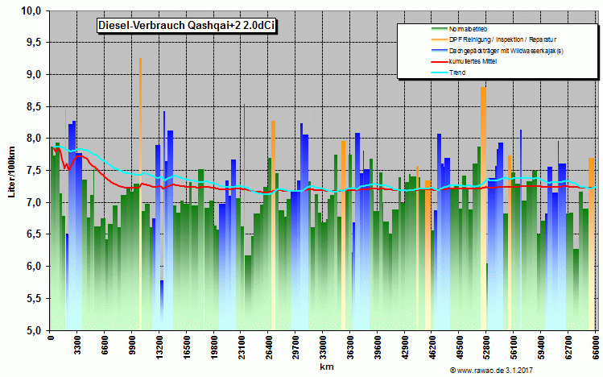Screen dimensions: 603x377
Task: Click the y-axis value '8,5'
Action: point(34,106)
